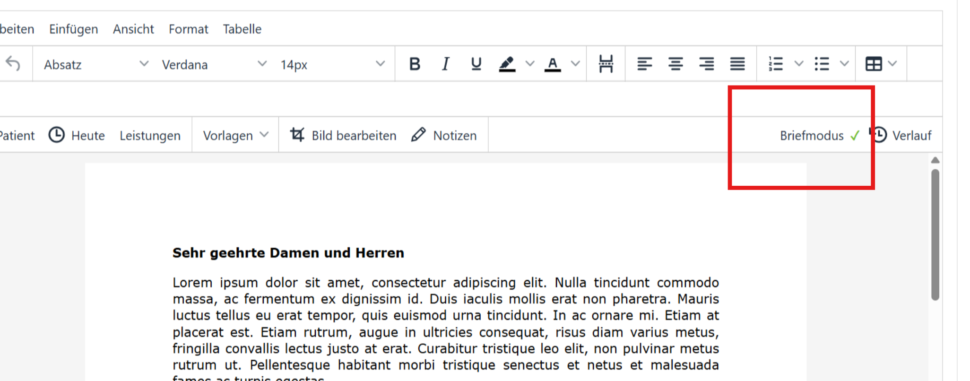
Task: Apply italic formatting
Action: point(445,64)
